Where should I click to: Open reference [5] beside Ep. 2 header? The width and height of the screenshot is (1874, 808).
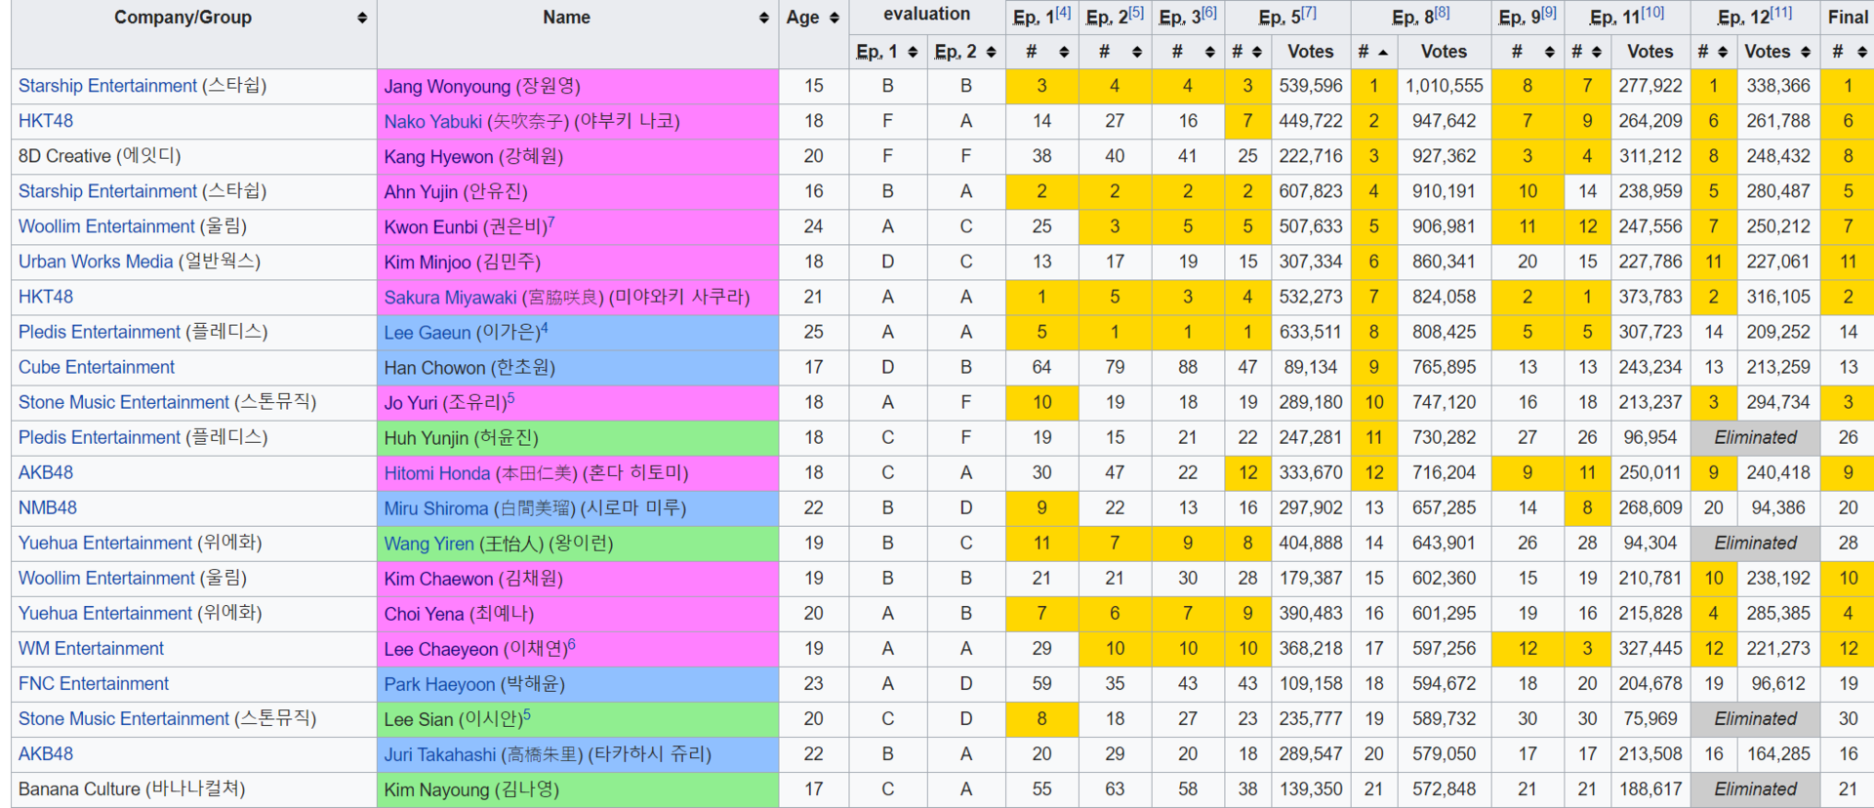[1136, 13]
